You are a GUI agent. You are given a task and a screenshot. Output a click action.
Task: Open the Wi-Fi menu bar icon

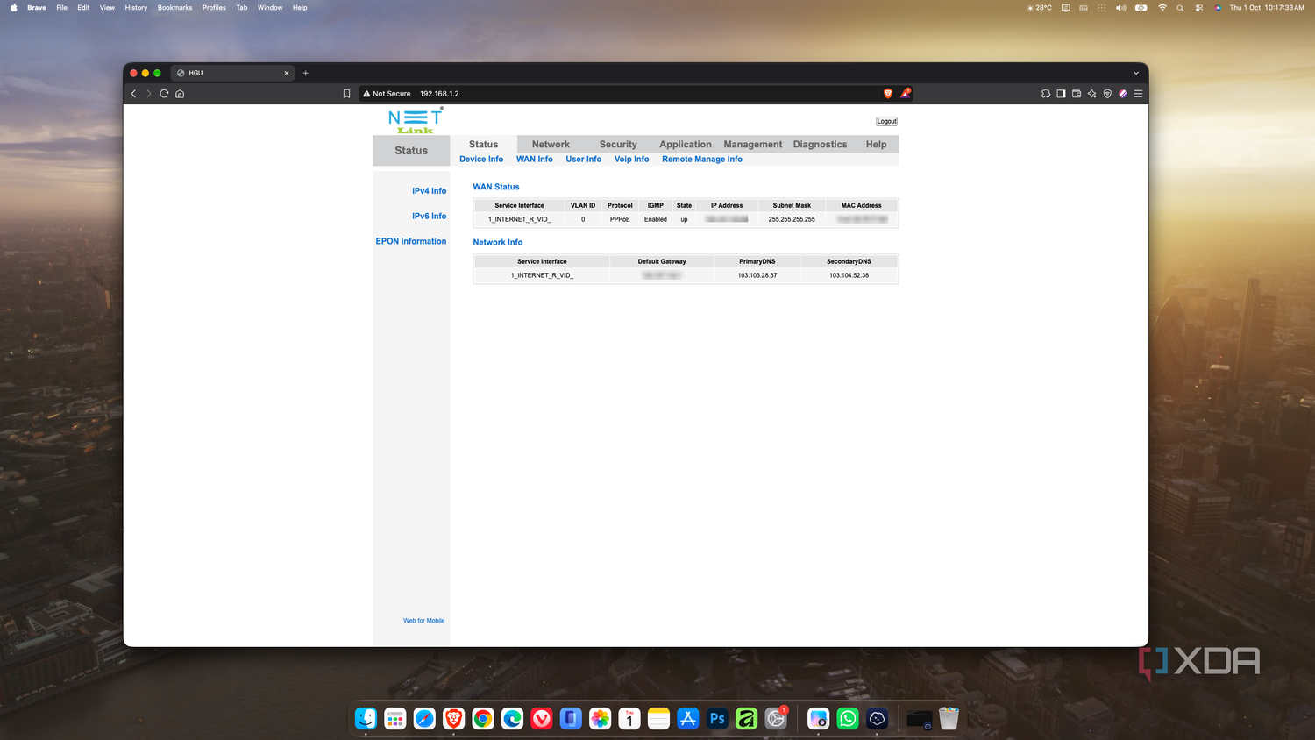pos(1162,8)
